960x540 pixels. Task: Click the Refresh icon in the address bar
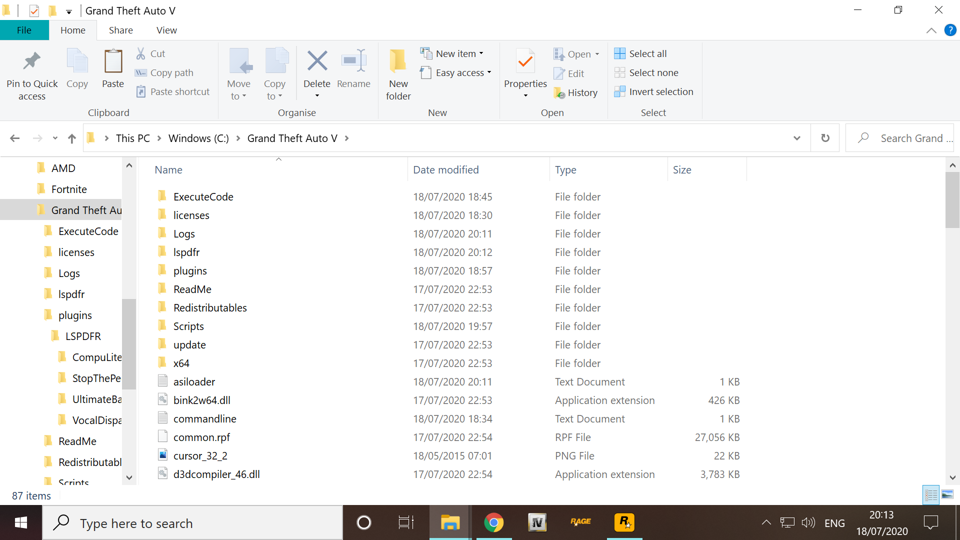[825, 138]
